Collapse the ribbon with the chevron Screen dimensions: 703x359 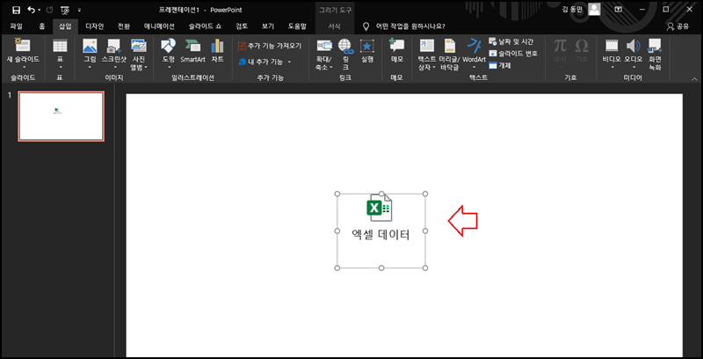coord(694,78)
